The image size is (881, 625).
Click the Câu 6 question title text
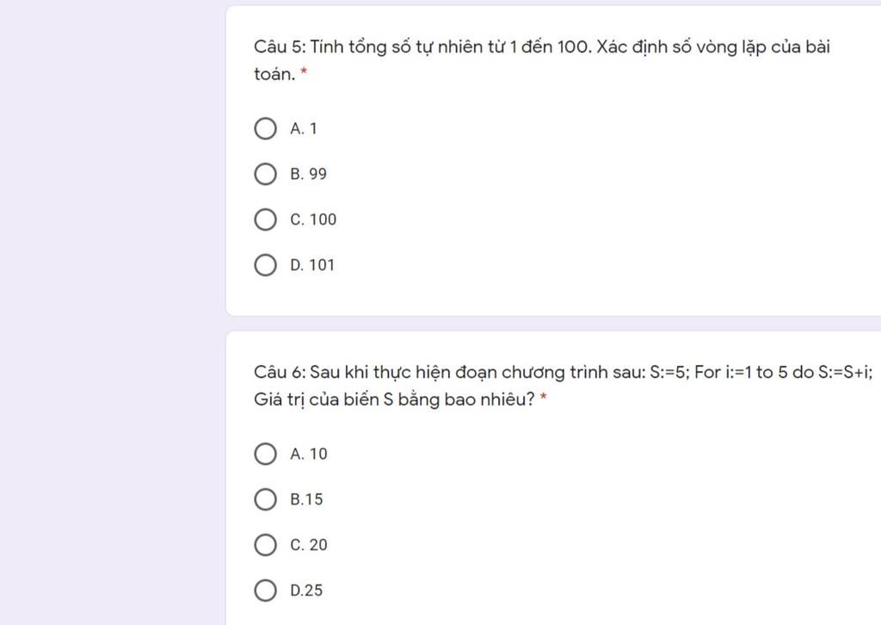point(563,386)
